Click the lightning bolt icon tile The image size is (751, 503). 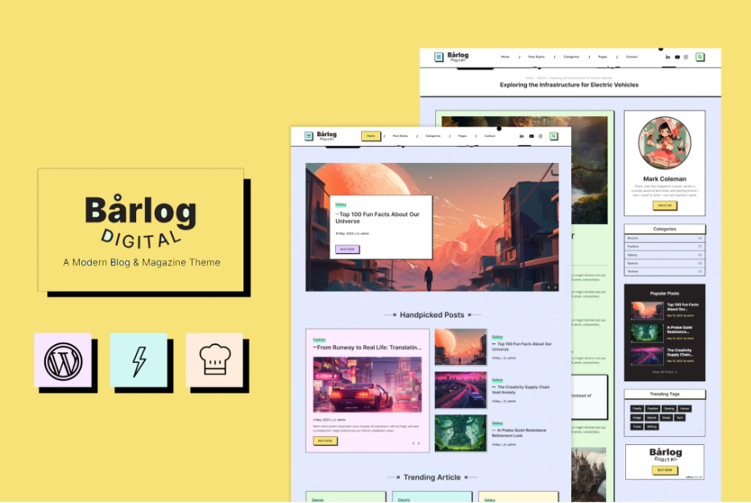(x=139, y=360)
